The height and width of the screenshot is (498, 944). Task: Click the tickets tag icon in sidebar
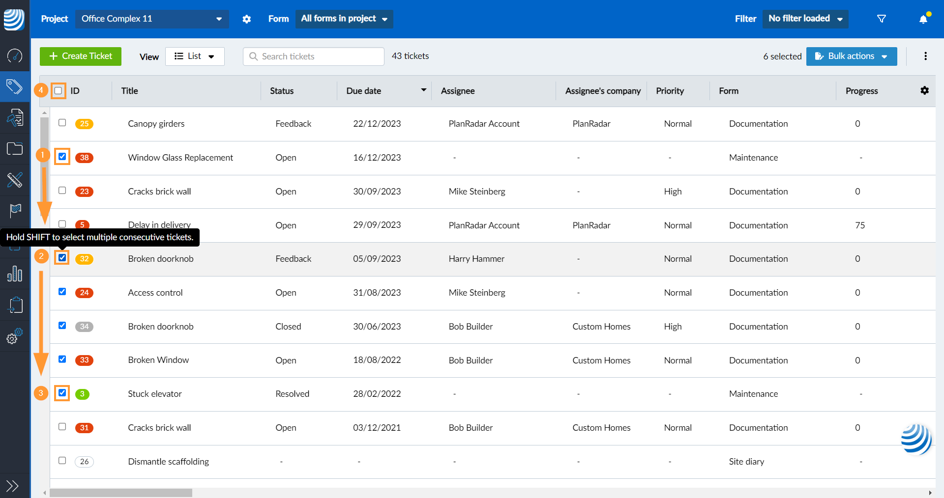pyautogui.click(x=15, y=87)
